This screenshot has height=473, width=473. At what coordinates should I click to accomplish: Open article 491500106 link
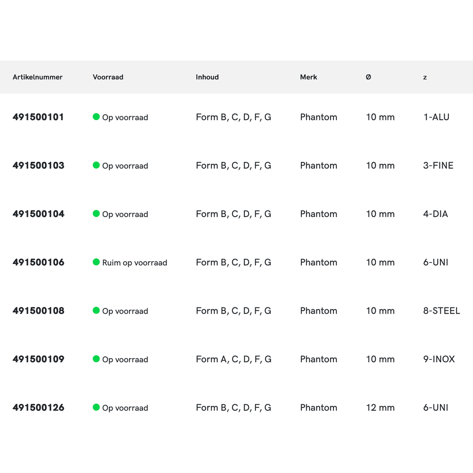point(38,262)
